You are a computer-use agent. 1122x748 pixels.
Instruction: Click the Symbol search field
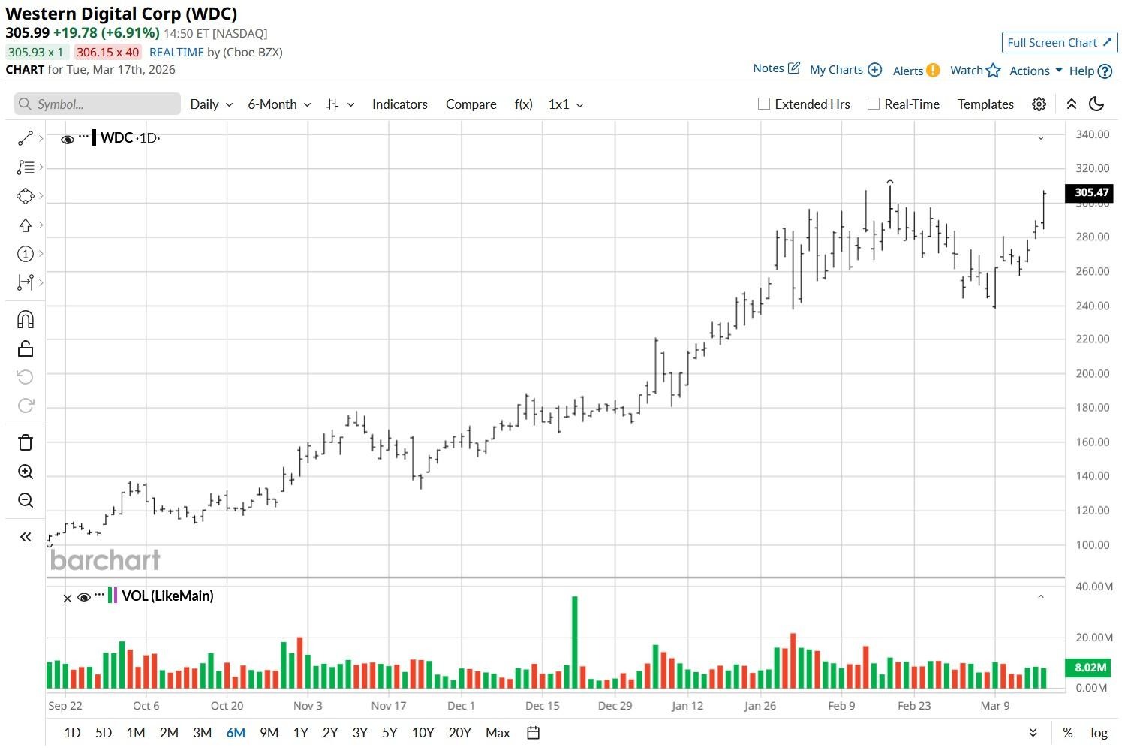98,104
